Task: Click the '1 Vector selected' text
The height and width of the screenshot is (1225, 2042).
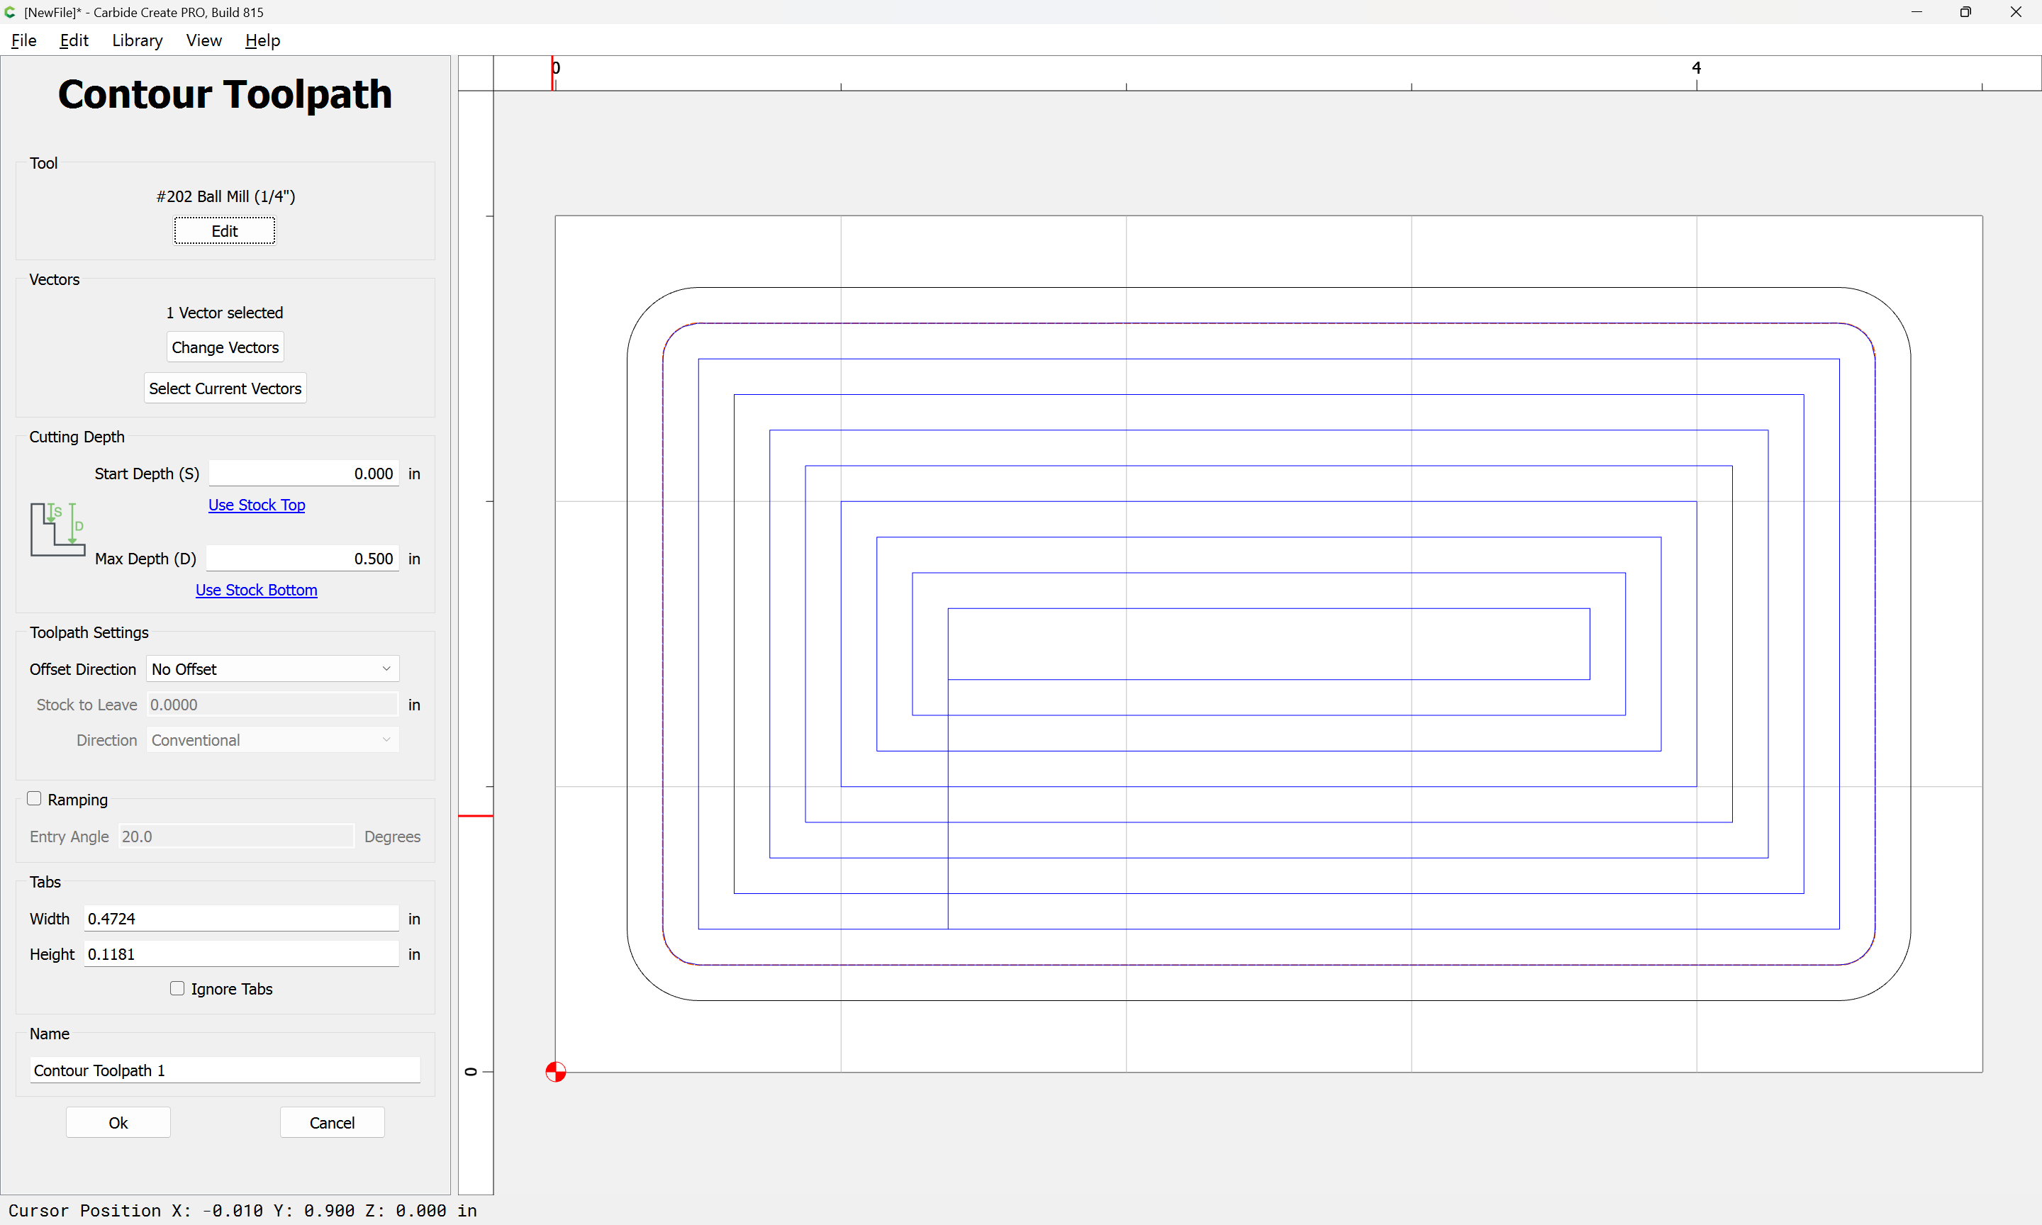Action: click(x=225, y=312)
